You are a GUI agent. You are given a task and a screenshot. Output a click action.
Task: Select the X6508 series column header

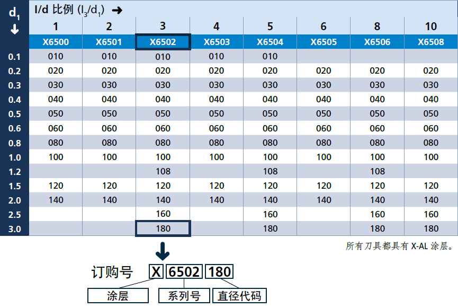431,42
